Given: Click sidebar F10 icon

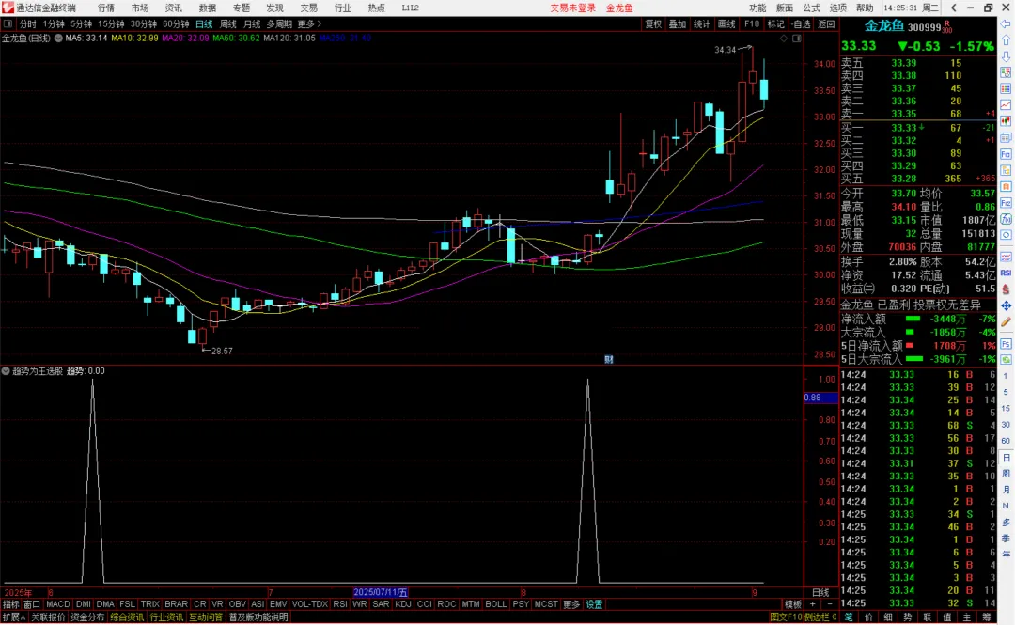Looking at the screenshot, I should click(x=1006, y=154).
